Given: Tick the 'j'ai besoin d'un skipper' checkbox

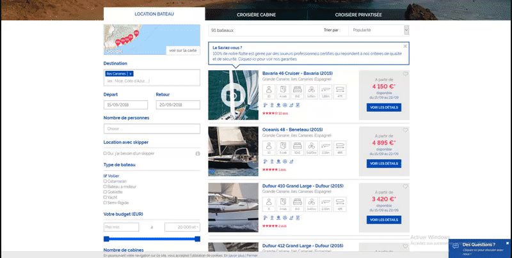Looking at the screenshot, I should pos(105,153).
